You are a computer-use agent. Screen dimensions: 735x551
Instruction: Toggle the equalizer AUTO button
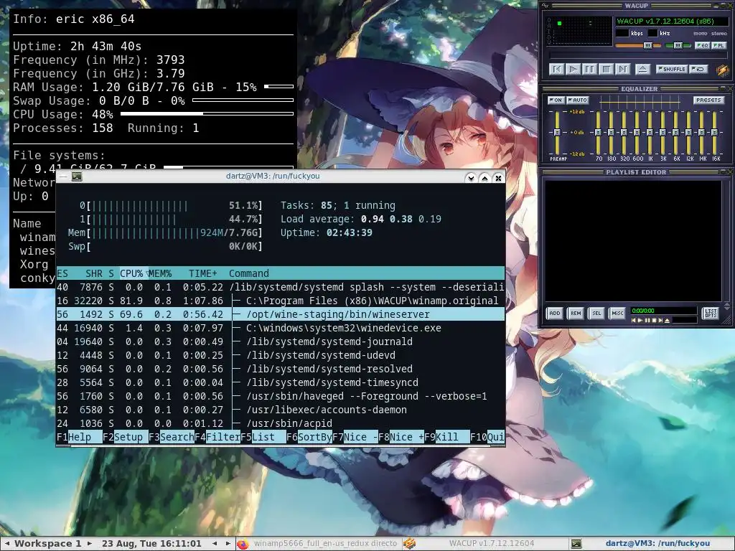tap(577, 100)
